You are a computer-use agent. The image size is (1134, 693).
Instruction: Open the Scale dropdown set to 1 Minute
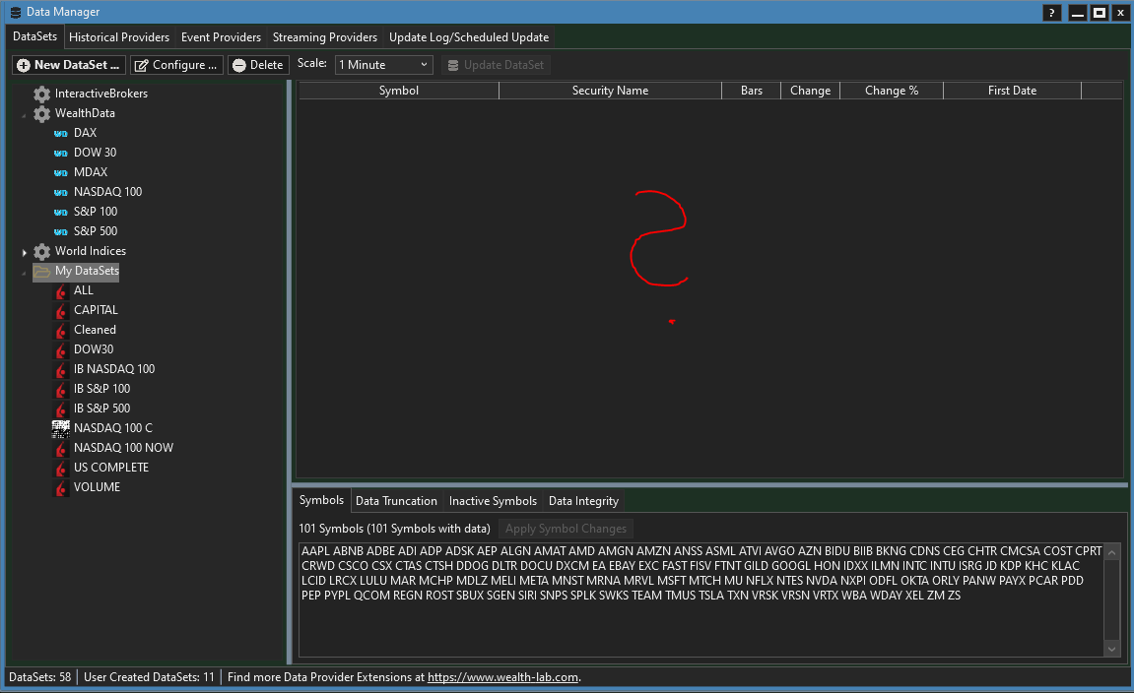(384, 65)
